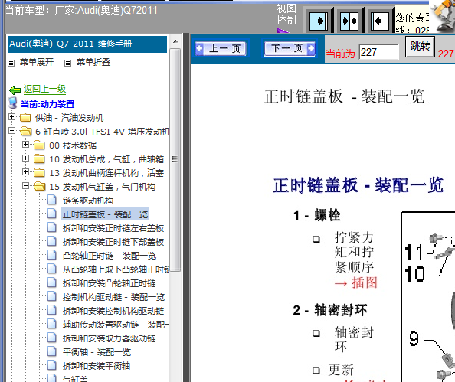
Task: Click the 当前:动力装置 label
Action: click(x=47, y=104)
